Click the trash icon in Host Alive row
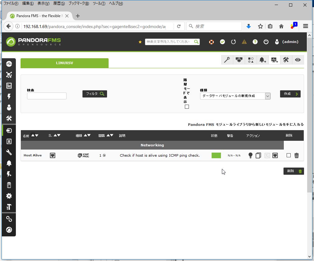The height and width of the screenshot is (261, 314). click(297, 155)
